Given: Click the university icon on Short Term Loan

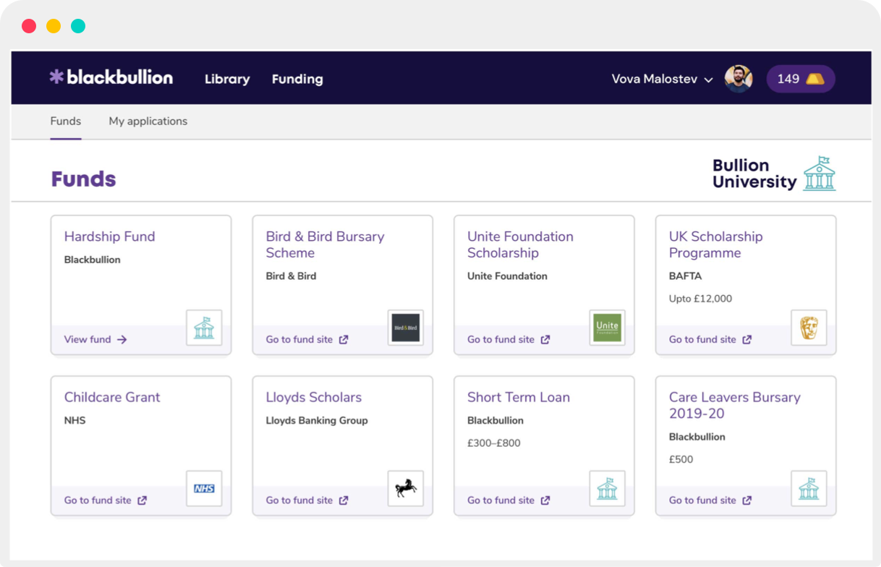Looking at the screenshot, I should pyautogui.click(x=607, y=488).
